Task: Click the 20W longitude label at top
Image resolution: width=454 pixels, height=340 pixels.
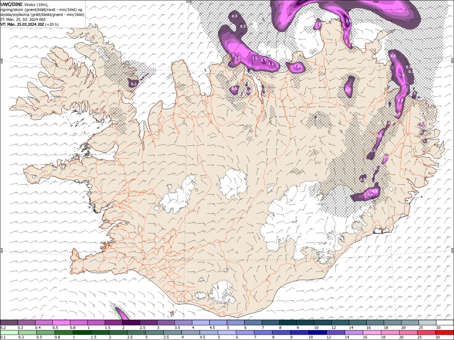Action: tap(189, 2)
